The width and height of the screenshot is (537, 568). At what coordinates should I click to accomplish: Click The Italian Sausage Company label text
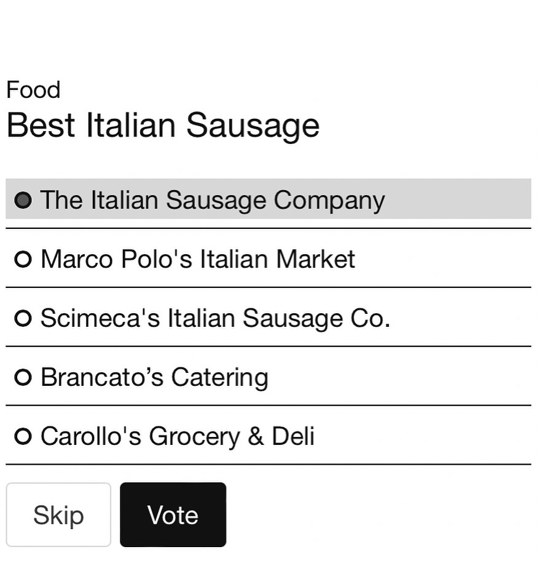click(213, 201)
